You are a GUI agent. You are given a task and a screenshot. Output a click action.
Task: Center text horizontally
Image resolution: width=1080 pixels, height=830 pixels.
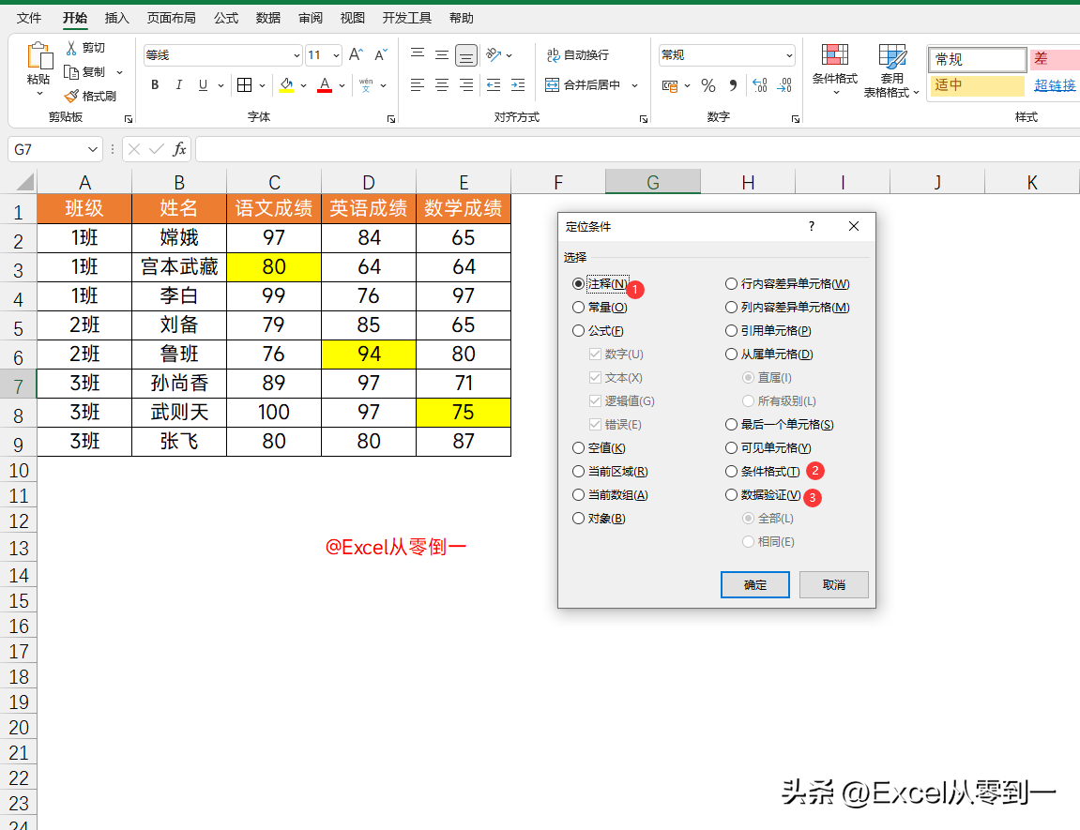click(x=442, y=84)
